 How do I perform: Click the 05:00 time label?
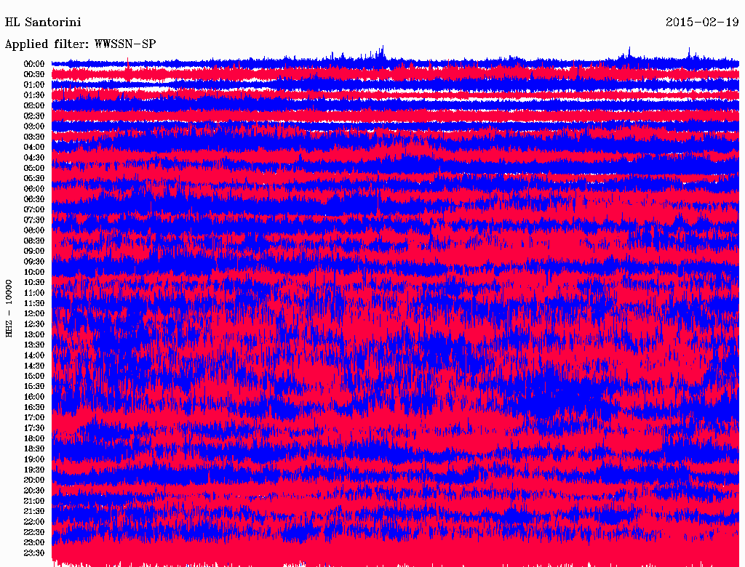[33, 168]
